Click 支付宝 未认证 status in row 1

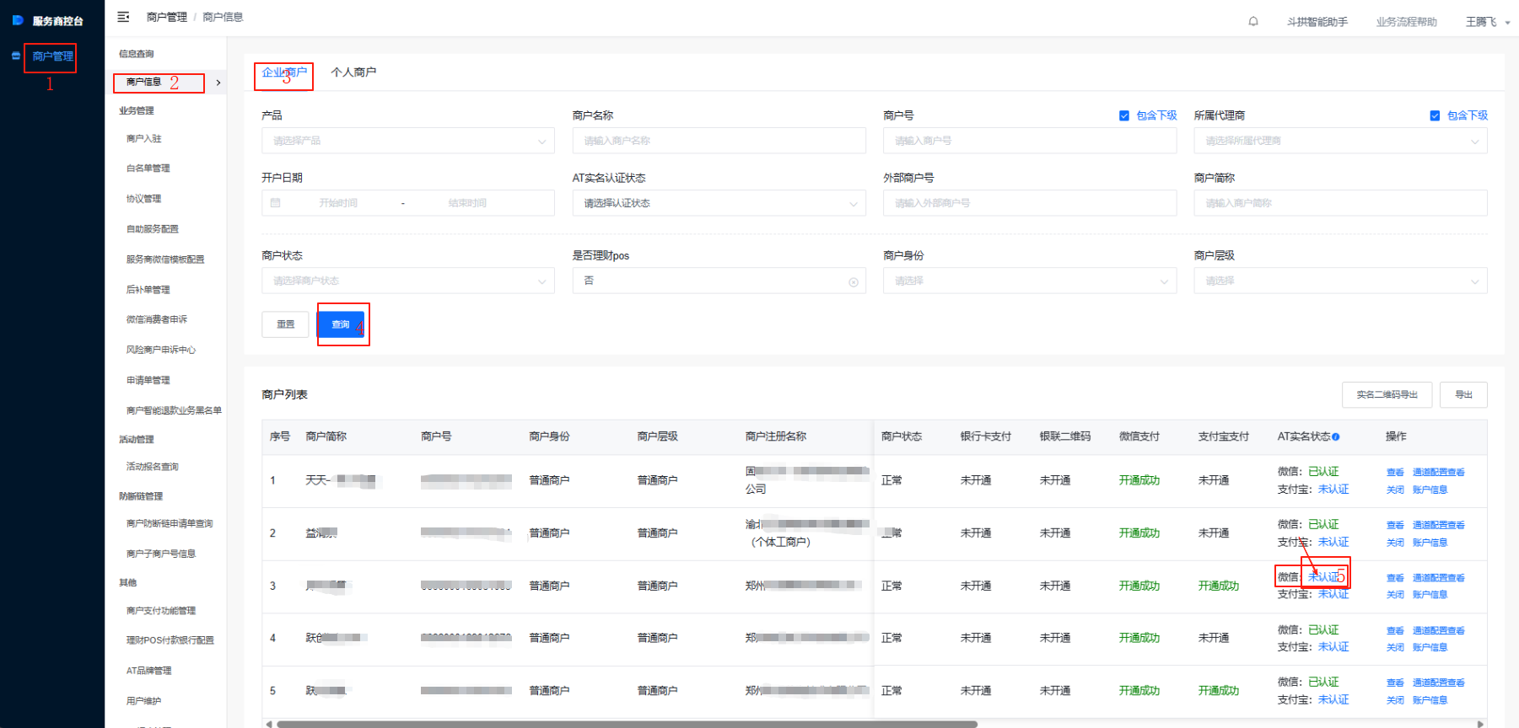[x=1333, y=490]
